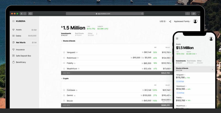Open the Kubera hamburger menu

13,21
